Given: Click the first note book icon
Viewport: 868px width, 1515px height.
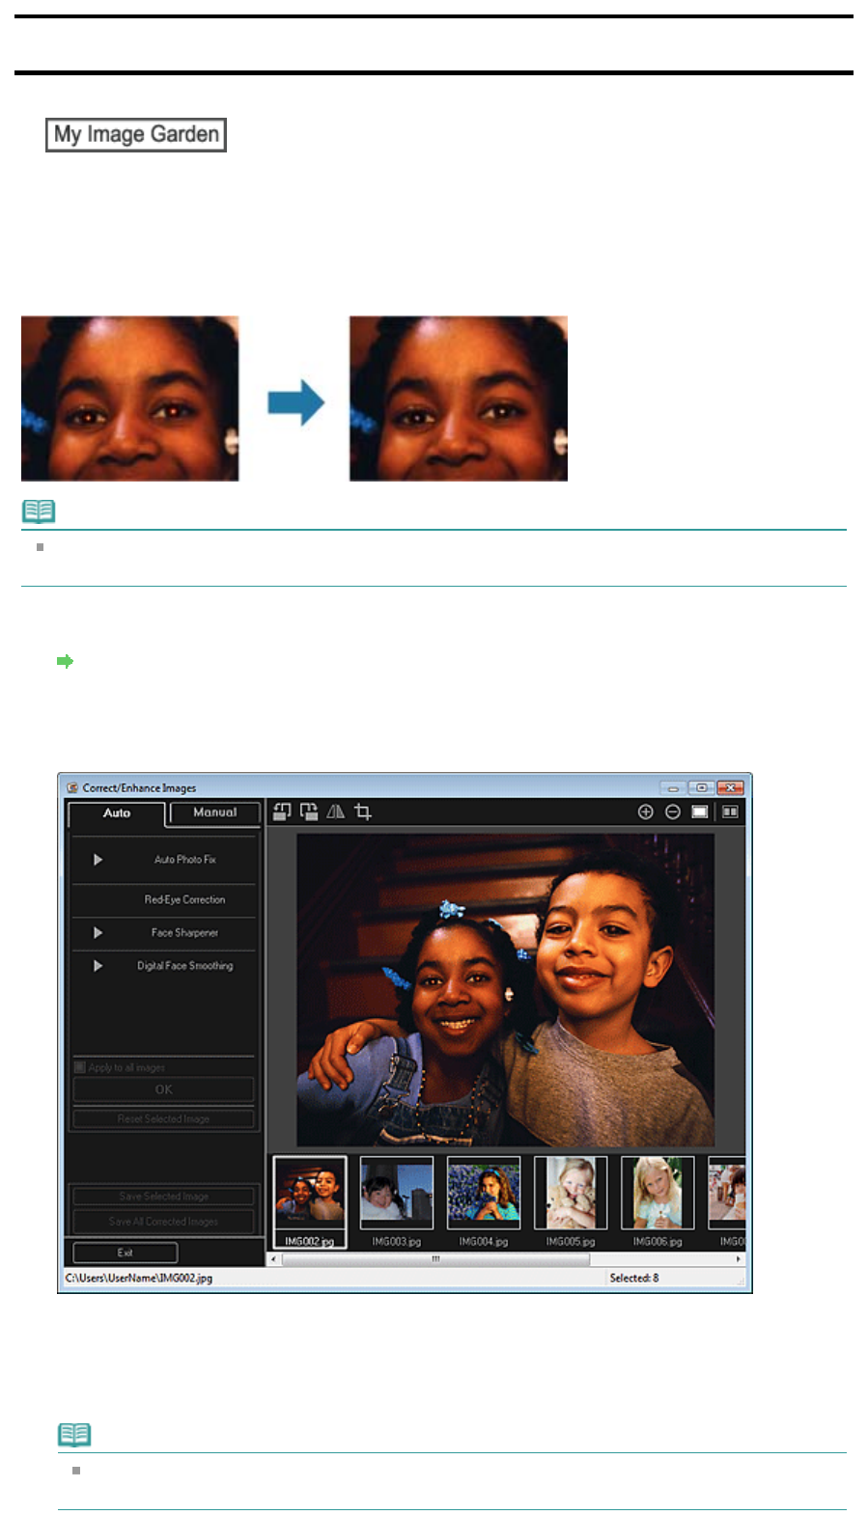Looking at the screenshot, I should [x=39, y=511].
